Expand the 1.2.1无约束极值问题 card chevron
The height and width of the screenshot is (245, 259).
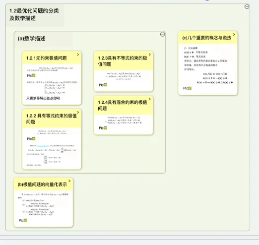click(78, 55)
